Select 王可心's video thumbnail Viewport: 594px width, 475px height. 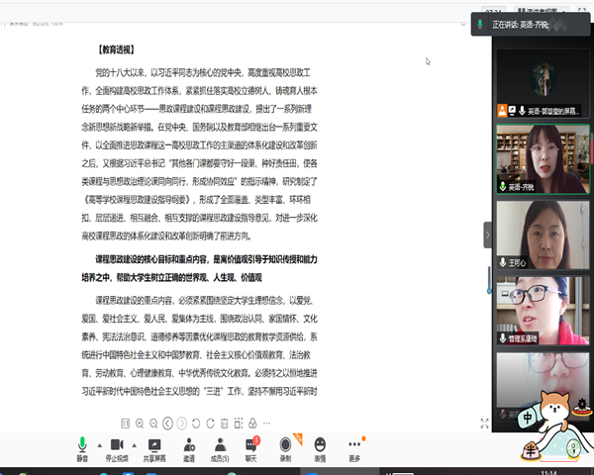click(535, 235)
